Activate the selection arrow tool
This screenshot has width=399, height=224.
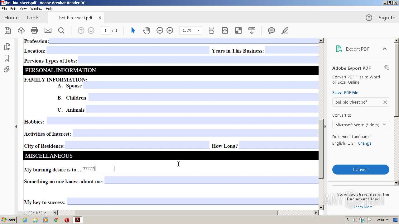pos(133,30)
